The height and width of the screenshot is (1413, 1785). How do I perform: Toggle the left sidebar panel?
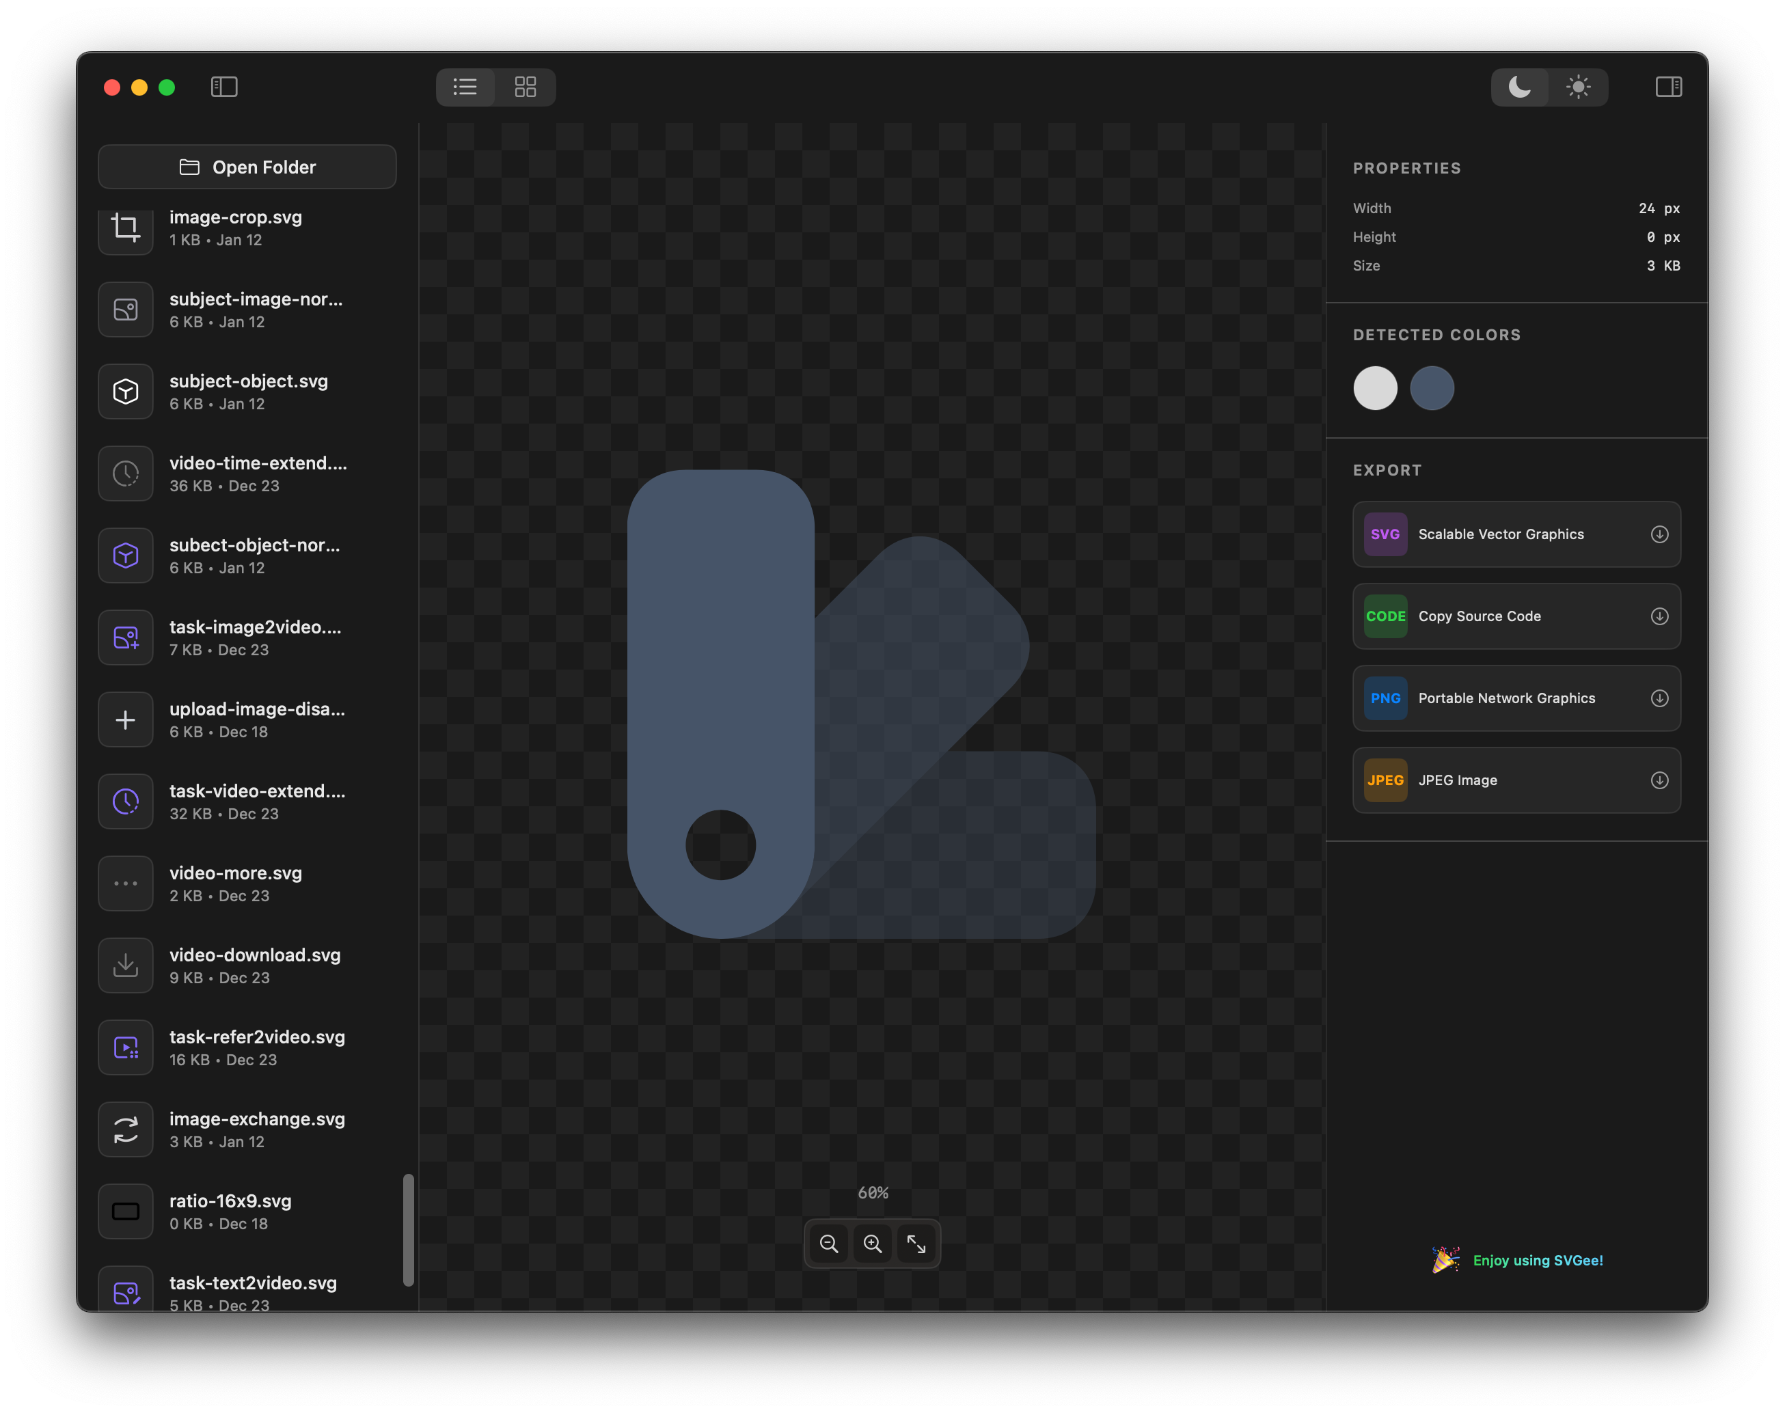pos(224,87)
